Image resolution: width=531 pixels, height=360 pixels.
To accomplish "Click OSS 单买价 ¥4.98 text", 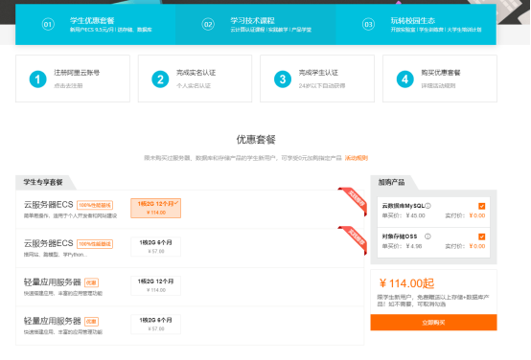I will coord(402,246).
